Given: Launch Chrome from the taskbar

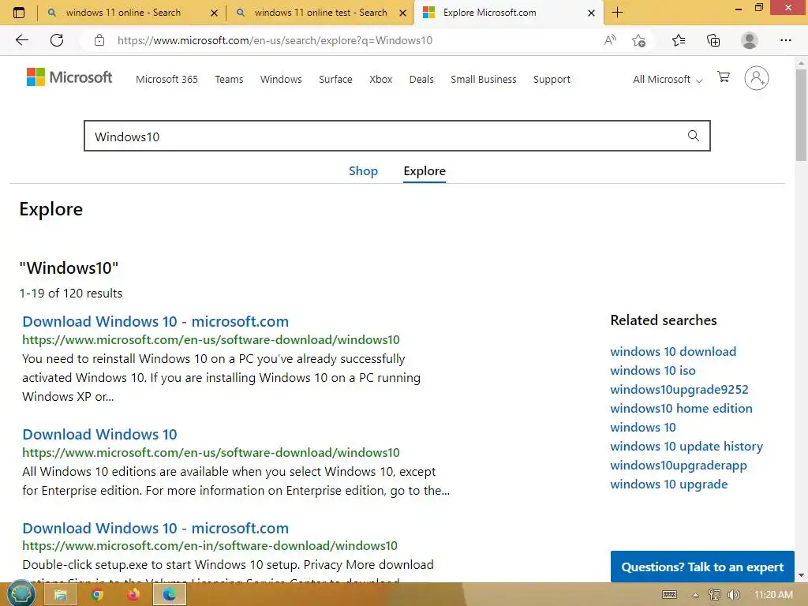Looking at the screenshot, I should (97, 595).
